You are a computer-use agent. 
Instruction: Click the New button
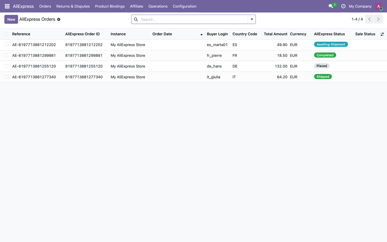[11, 19]
